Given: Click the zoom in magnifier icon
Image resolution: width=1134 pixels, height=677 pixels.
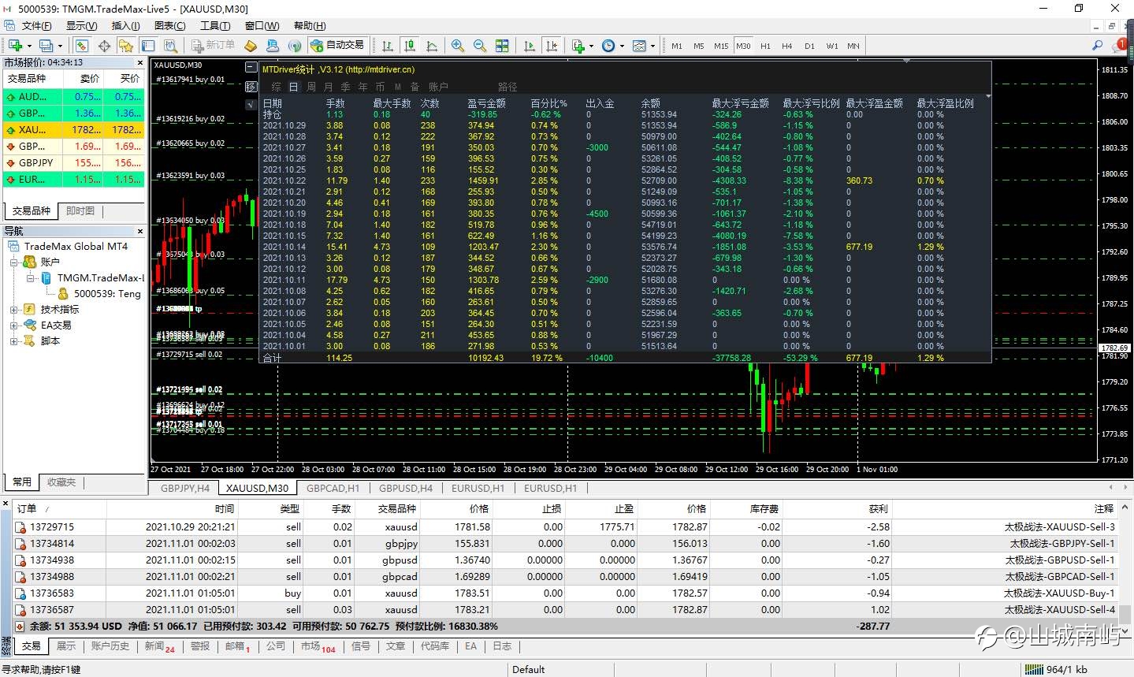Looking at the screenshot, I should (x=457, y=46).
